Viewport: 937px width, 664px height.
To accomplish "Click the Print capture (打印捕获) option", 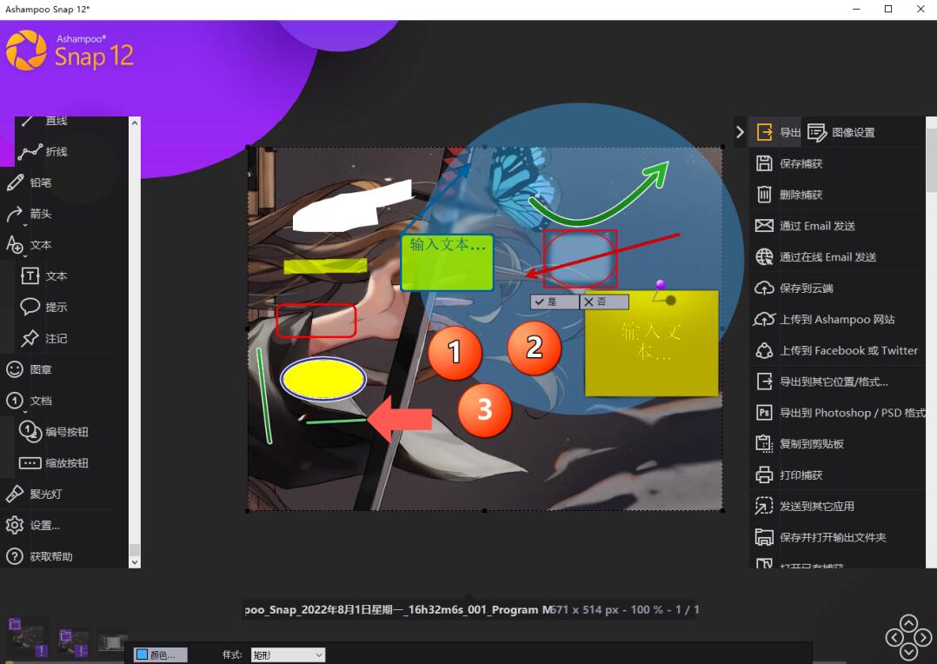I will [x=800, y=475].
